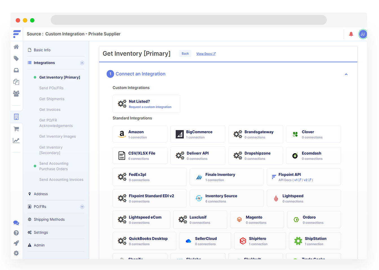The width and height of the screenshot is (379, 270).
Task: Choose the Luxclusif integration card
Action: tap(200, 219)
